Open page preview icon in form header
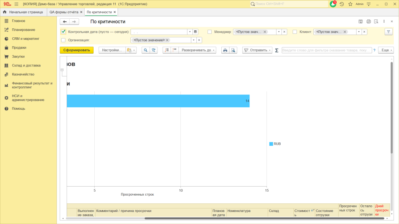Screen dimensions: 399x224 click(376, 22)
